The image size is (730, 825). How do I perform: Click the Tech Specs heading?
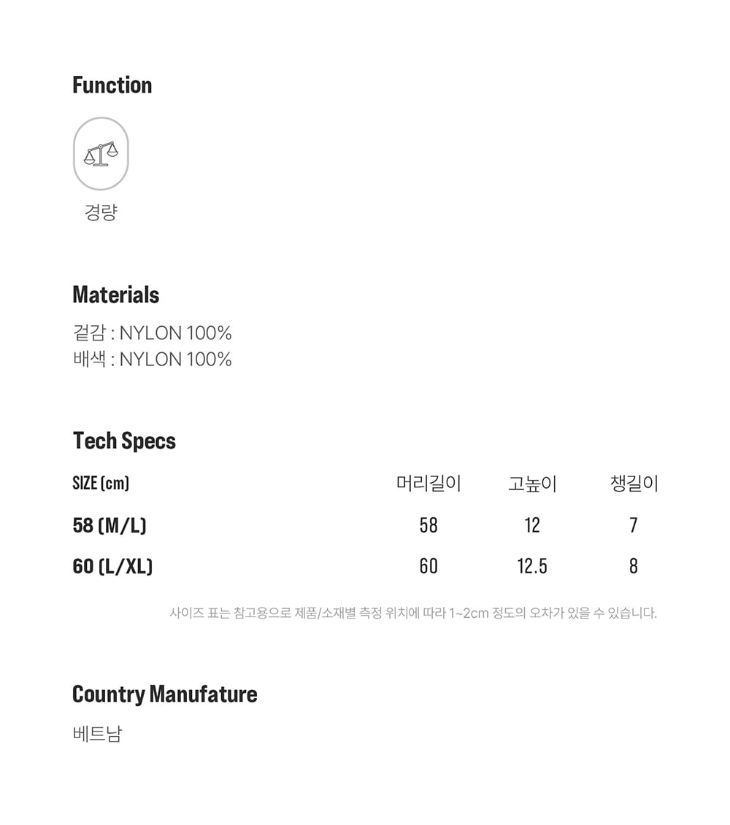(x=125, y=441)
